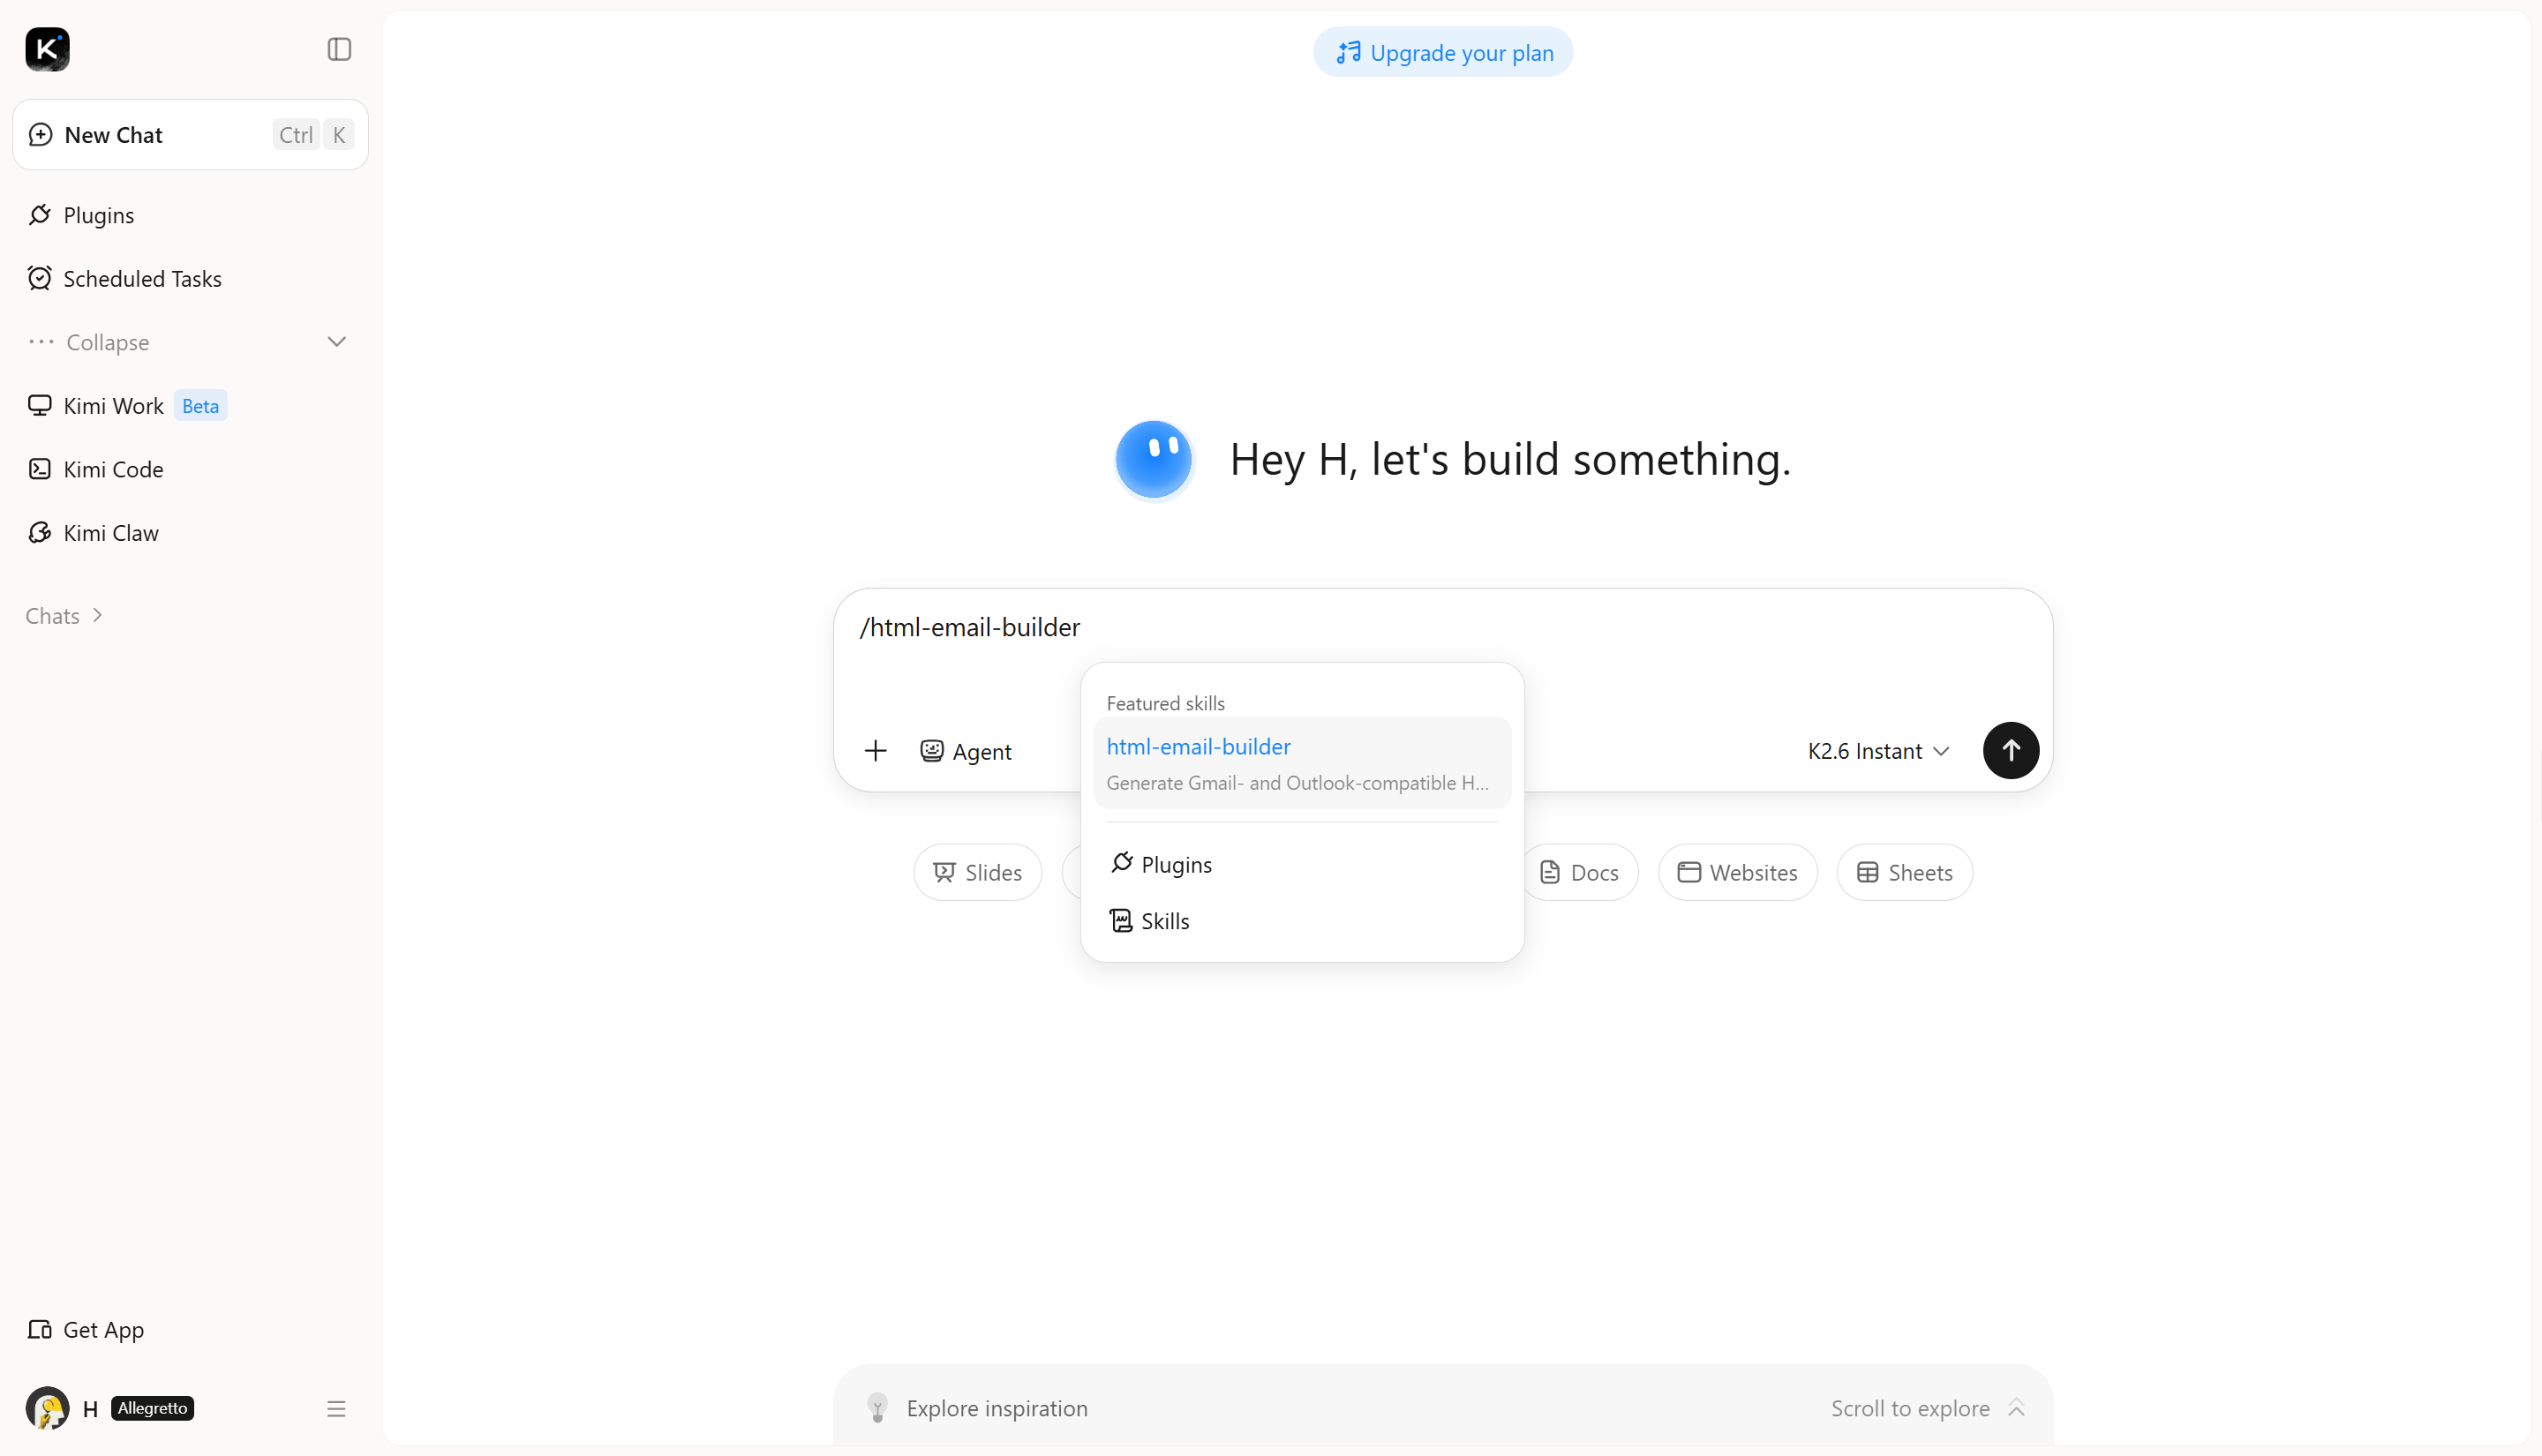The height and width of the screenshot is (1456, 2542).
Task: Click the Kimi Code terminal icon
Action: click(x=40, y=469)
